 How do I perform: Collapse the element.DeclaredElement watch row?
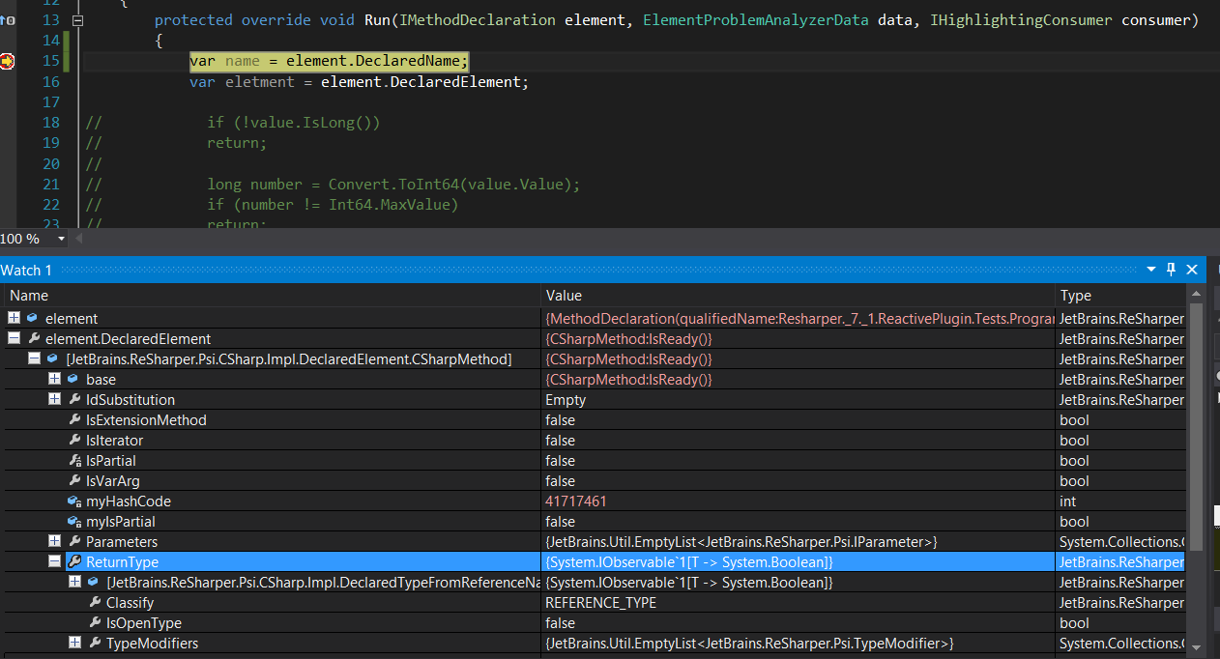pyautogui.click(x=14, y=338)
